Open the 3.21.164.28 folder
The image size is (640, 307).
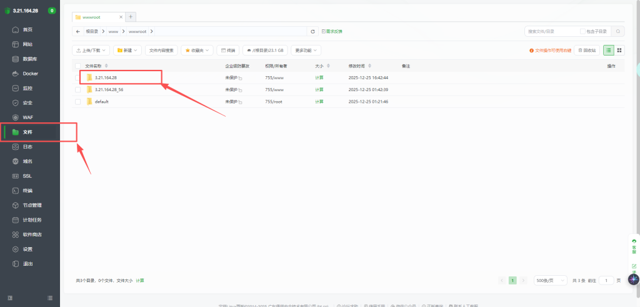[x=106, y=77]
